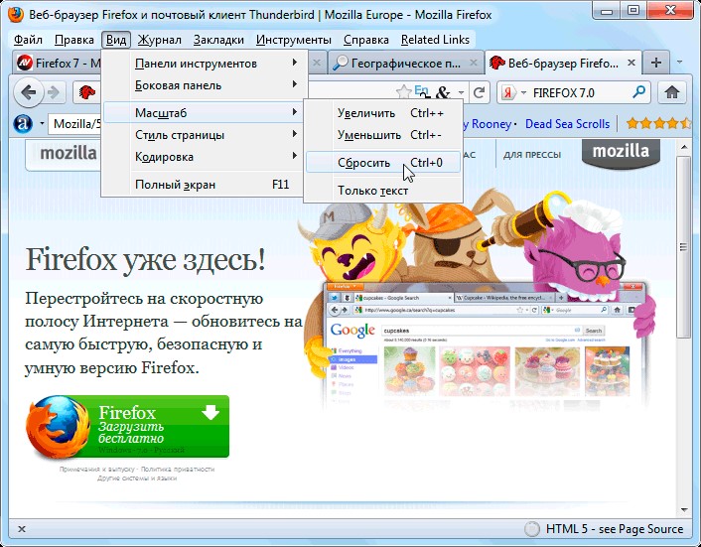Select Полный экран menu item
The width and height of the screenshot is (701, 547).
tap(205, 185)
